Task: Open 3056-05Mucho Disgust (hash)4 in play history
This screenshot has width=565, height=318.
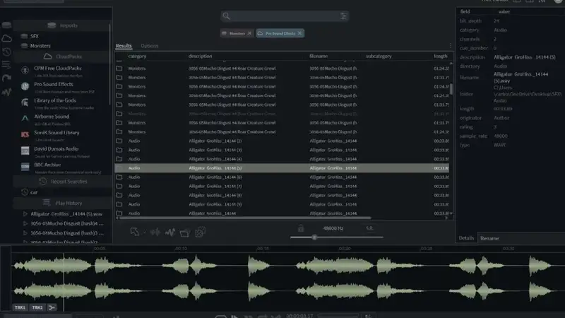Action: point(66,223)
